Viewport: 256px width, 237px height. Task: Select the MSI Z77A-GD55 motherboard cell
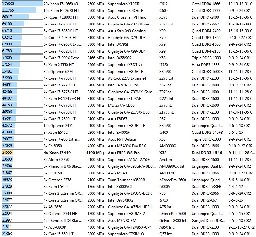[x=121, y=105]
